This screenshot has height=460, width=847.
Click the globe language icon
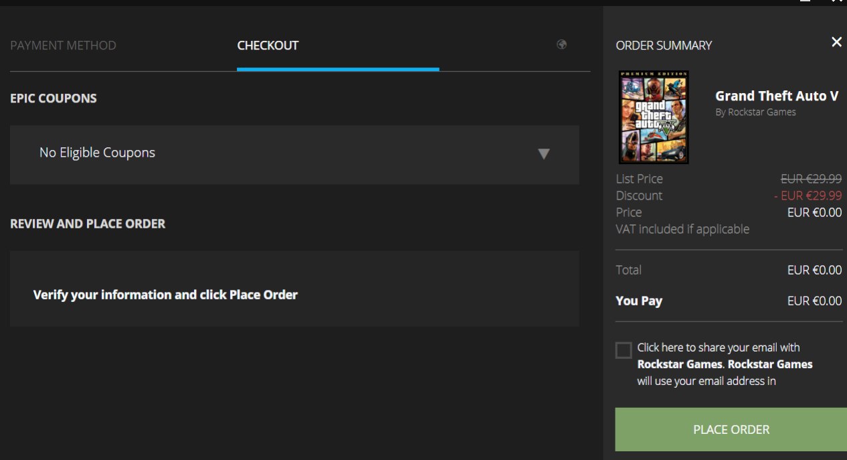tap(562, 45)
